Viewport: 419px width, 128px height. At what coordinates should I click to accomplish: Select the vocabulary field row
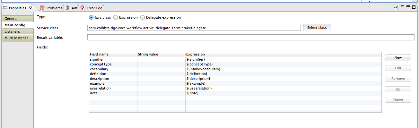coord(235,69)
